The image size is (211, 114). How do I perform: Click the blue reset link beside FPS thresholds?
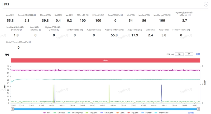click(198, 54)
